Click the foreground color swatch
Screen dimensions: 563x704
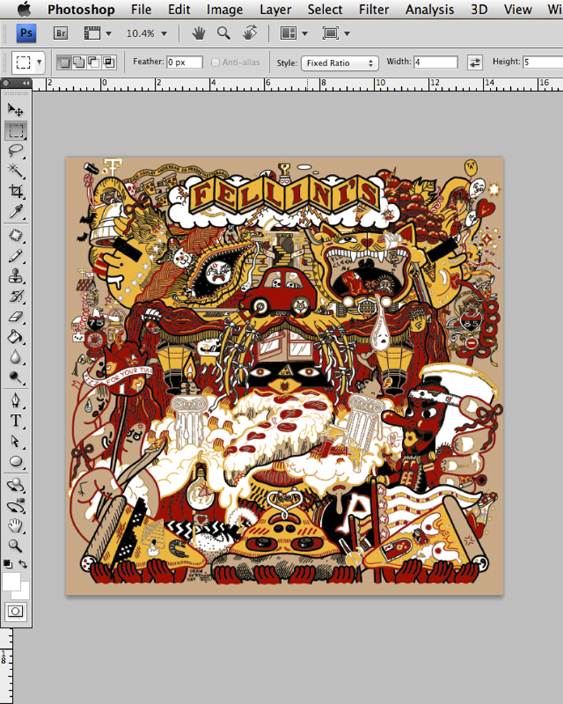11,580
